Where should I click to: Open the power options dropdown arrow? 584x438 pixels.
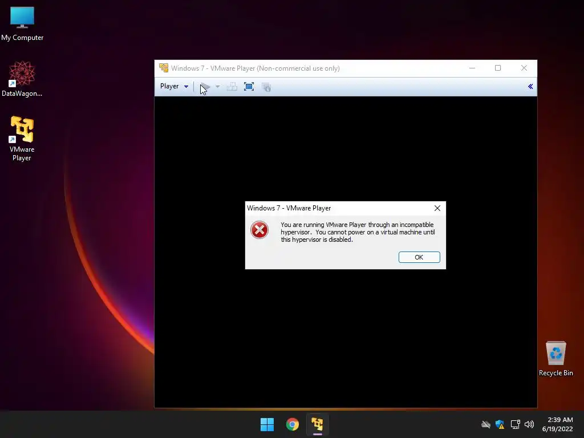tap(217, 87)
